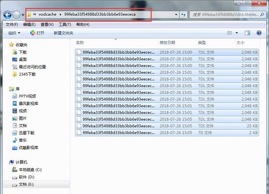
Task: Sort by the 类型 column header
Action: (x=215, y=42)
